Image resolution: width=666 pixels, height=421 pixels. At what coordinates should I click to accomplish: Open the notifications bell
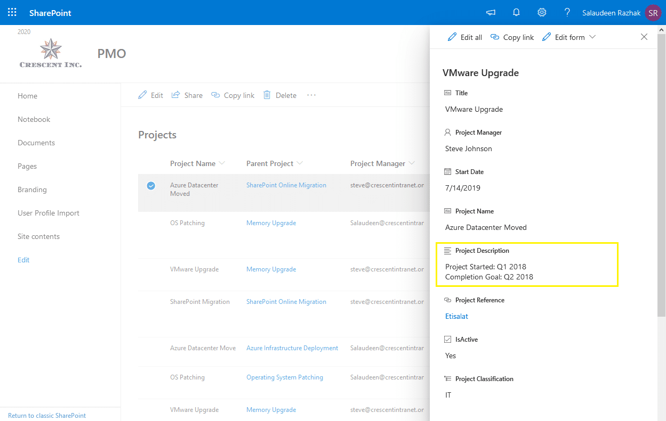click(516, 12)
